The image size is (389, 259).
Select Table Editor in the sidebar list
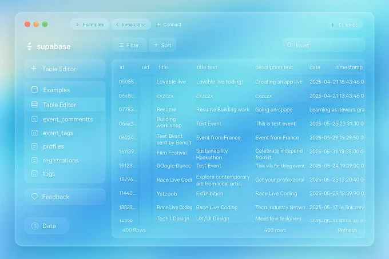(65, 105)
